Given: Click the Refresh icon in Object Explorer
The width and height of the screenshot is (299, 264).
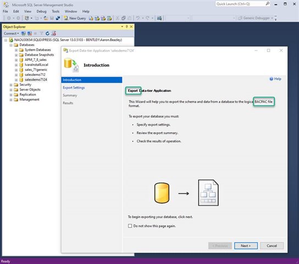Looking at the screenshot, I should [x=47, y=34].
